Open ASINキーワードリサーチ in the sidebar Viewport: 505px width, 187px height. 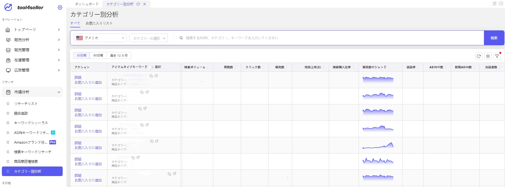tap(31, 133)
